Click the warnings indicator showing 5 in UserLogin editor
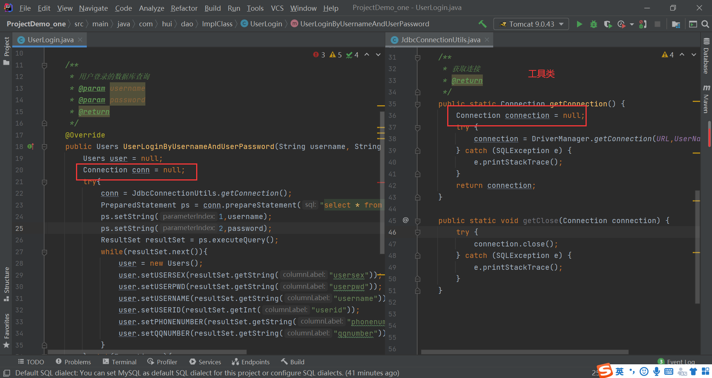Screen dimensions: 712x378 click(336, 55)
